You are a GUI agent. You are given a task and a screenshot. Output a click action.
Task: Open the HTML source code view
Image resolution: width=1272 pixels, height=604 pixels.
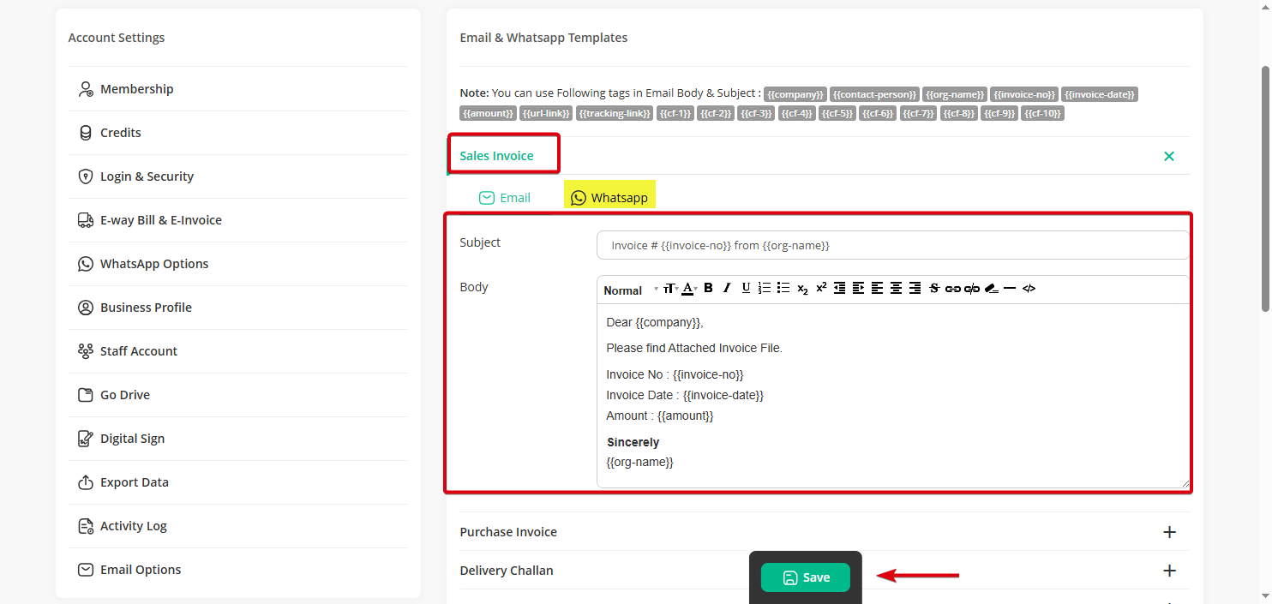(x=1029, y=289)
